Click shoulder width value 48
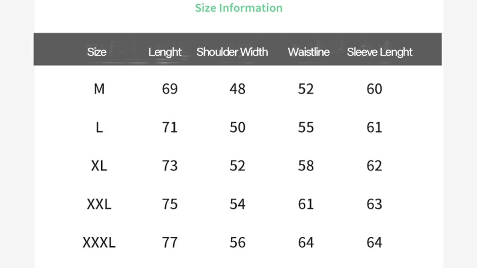The image size is (477, 268). [x=237, y=89]
